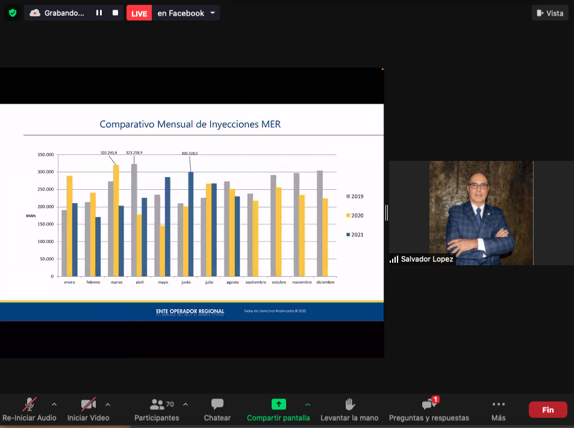Expand audio options arrow
Screen dimensions: 574x428
(x=54, y=404)
